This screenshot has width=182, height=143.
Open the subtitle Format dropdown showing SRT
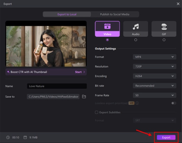155,120
